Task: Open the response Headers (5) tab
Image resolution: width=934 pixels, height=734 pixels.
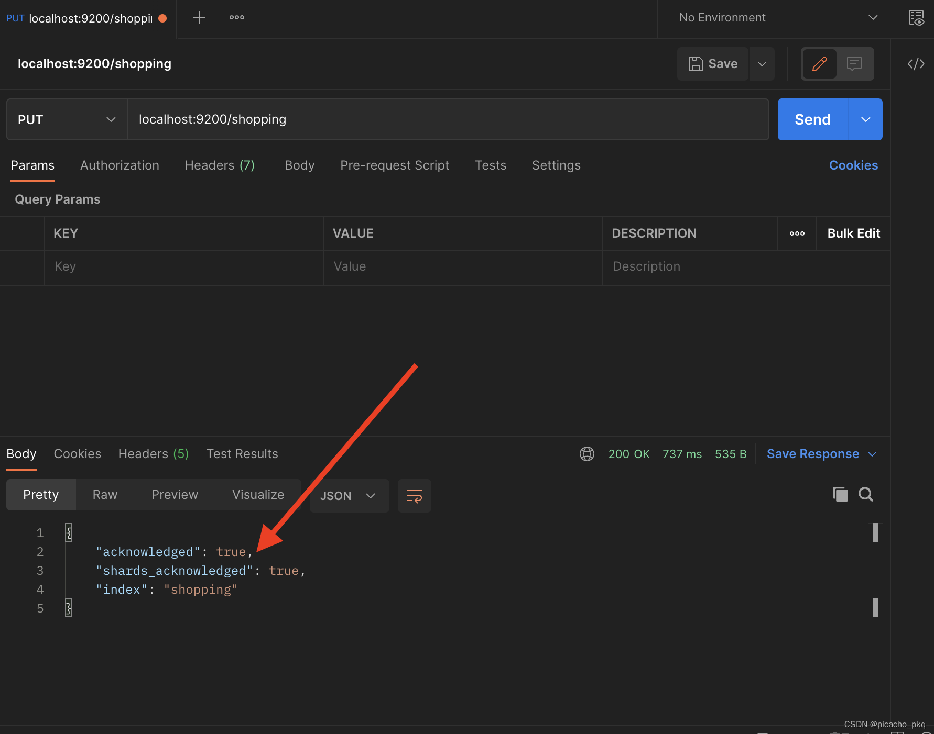Action: click(x=153, y=454)
